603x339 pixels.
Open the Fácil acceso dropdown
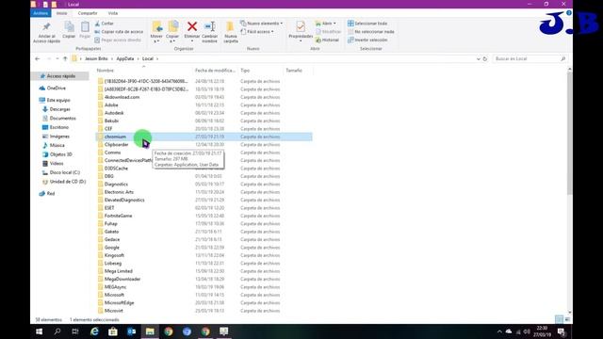coord(257,31)
